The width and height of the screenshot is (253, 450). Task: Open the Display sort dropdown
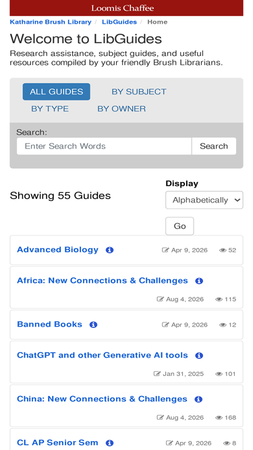coord(204,200)
